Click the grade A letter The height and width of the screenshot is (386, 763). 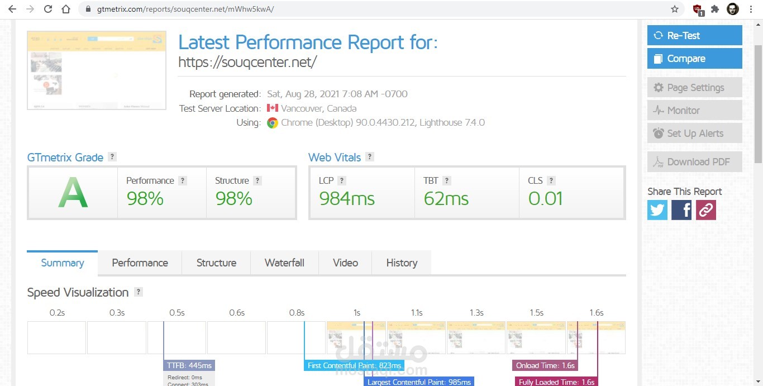pyautogui.click(x=73, y=192)
